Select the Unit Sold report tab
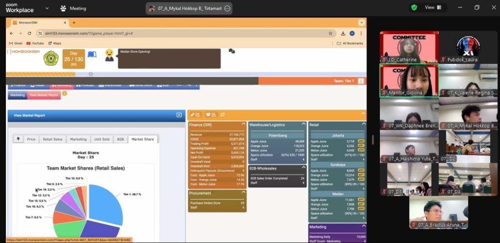Viewport: 500px width, 243px height. [102, 139]
